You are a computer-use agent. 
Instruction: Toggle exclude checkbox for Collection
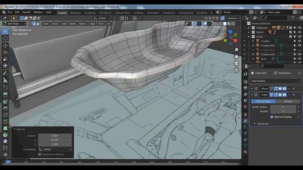click(x=290, y=28)
